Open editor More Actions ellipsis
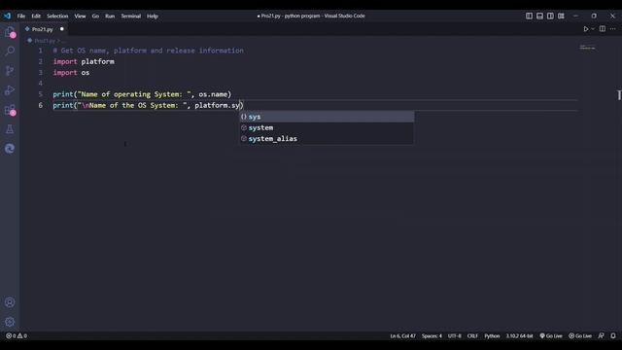Image resolution: width=622 pixels, height=350 pixels. click(613, 29)
